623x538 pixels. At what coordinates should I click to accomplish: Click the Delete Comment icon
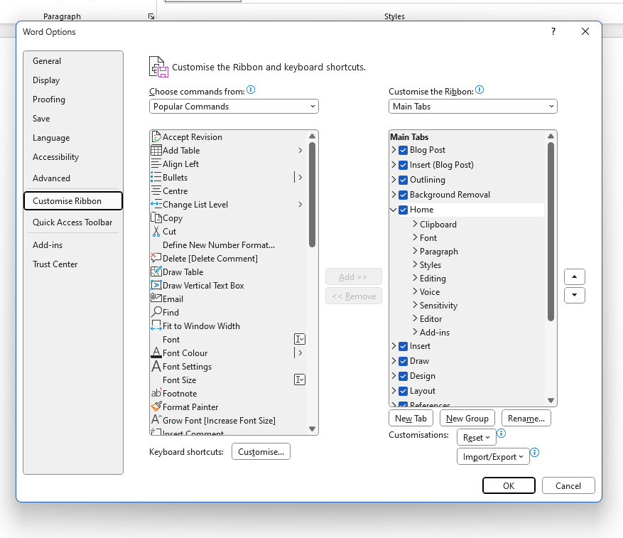(x=156, y=259)
